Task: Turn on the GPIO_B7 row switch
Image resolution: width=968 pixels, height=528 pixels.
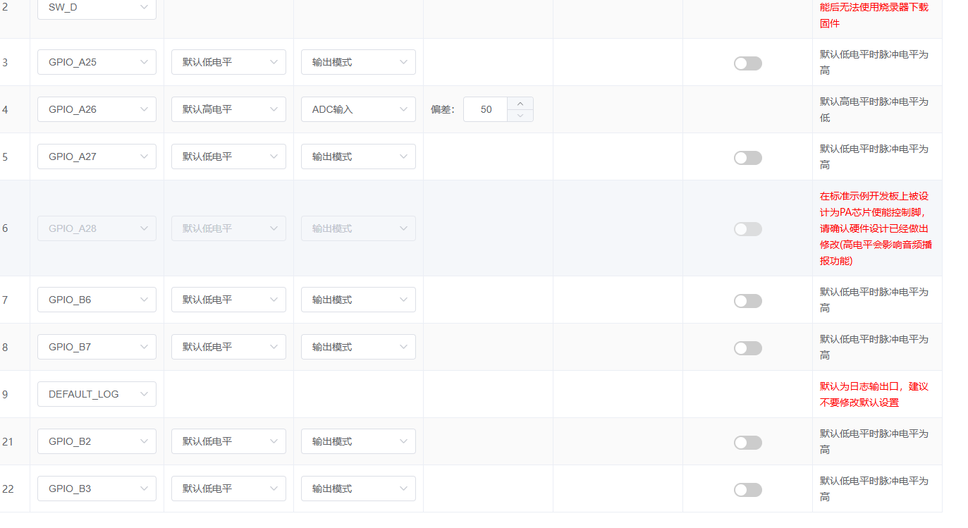Action: (x=747, y=348)
